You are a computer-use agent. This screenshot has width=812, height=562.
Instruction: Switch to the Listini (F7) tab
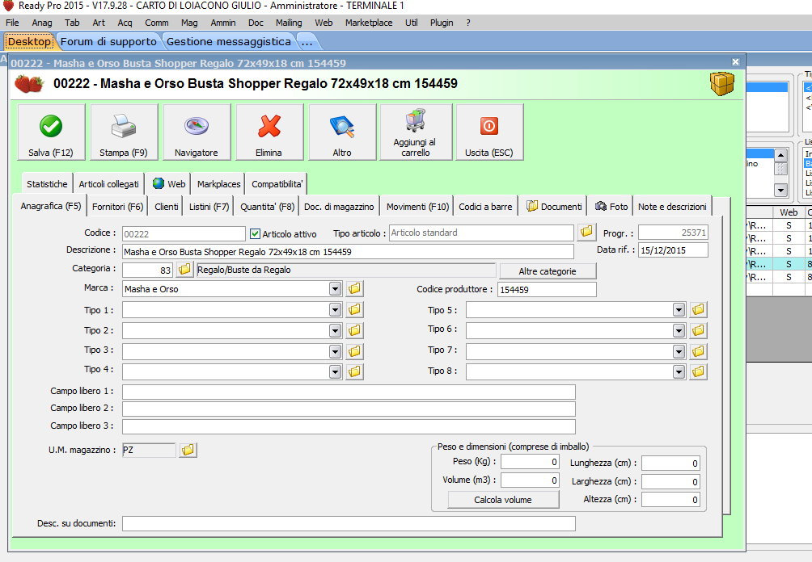[209, 206]
